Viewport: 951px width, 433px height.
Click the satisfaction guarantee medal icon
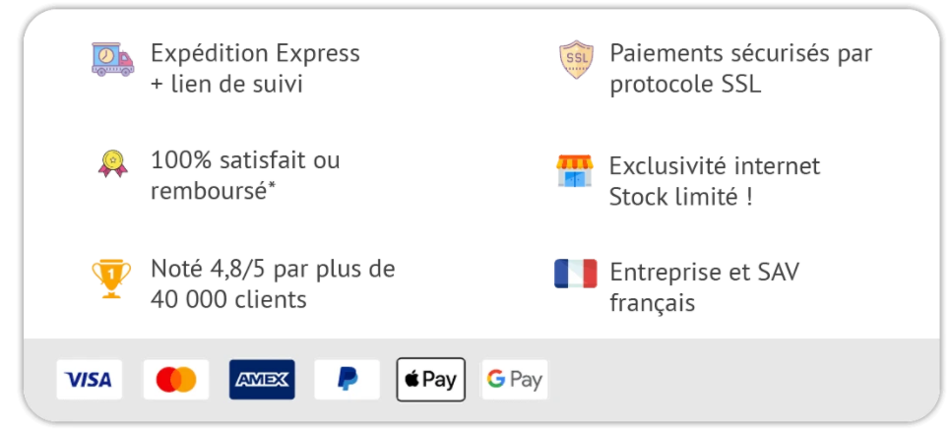(112, 163)
